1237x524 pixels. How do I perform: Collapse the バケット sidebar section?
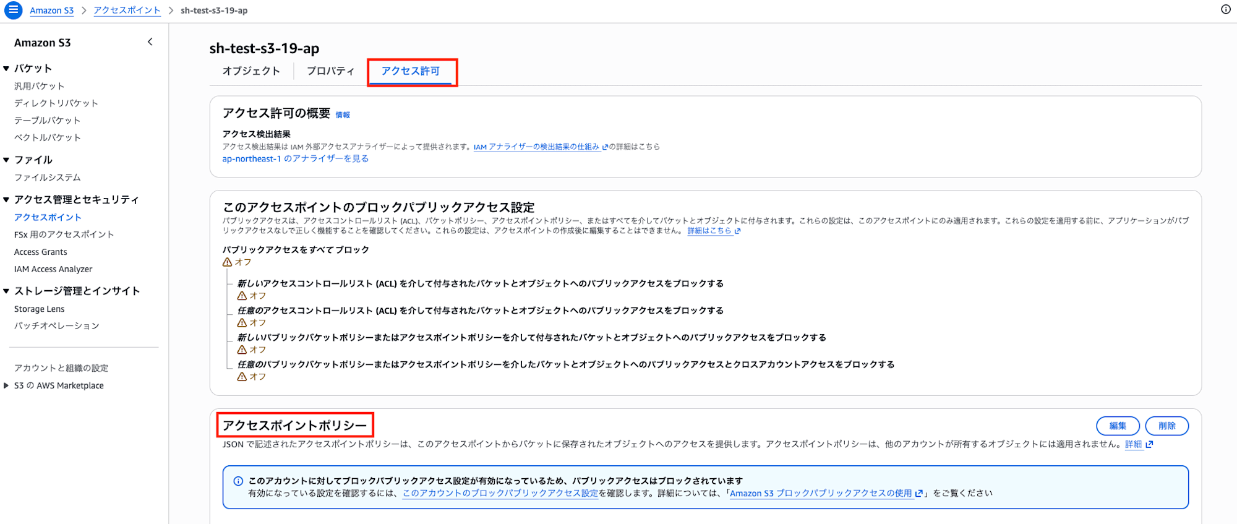pyautogui.click(x=6, y=69)
